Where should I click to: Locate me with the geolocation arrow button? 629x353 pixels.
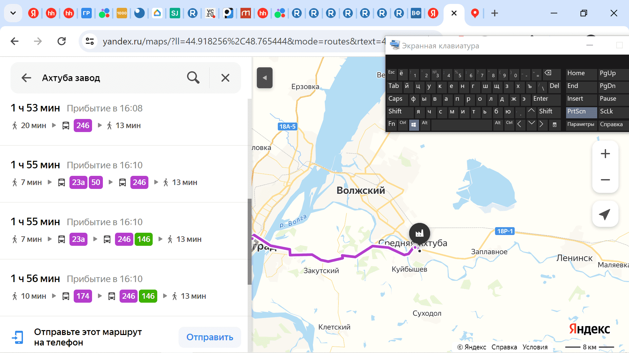[x=605, y=214]
